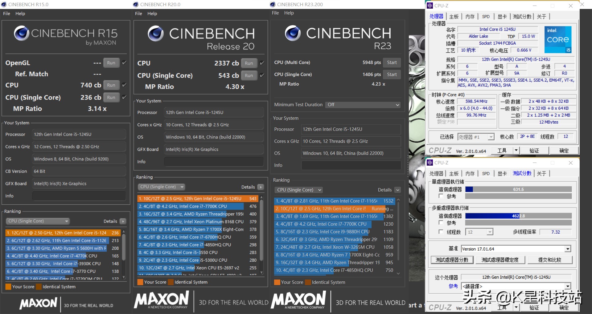Expand the benchmark Version 17.01.64 dropdown
This screenshot has height=314, width=592.
(x=568, y=249)
